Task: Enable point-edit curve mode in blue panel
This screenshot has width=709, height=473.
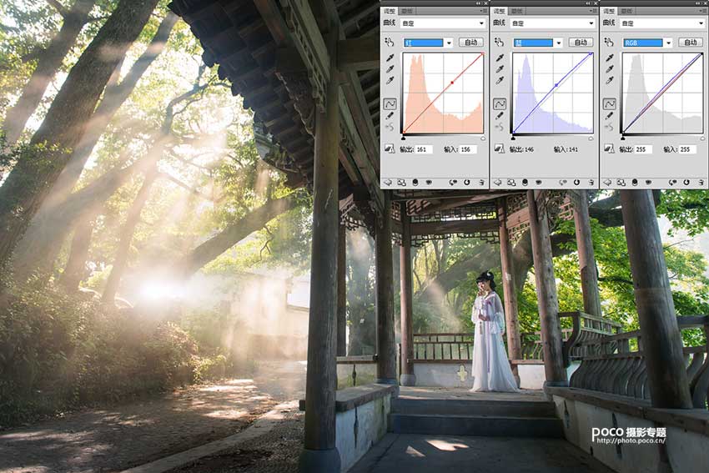Action: point(500,103)
